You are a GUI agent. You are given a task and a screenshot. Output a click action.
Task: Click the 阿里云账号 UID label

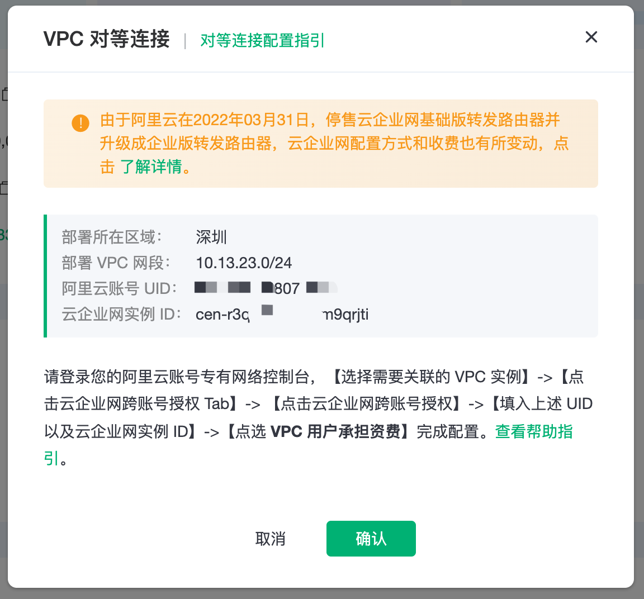click(x=119, y=288)
